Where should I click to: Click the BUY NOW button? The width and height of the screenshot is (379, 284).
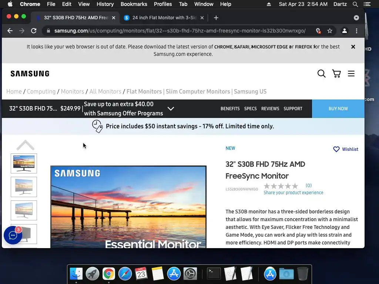pyautogui.click(x=338, y=109)
